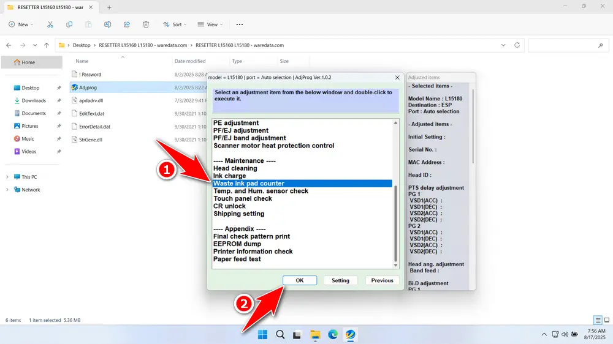The height and width of the screenshot is (344, 613).
Task: Select 'Printer information check' item
Action: point(253,252)
